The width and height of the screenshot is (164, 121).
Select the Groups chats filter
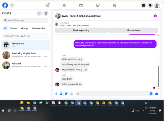coord(25,28)
